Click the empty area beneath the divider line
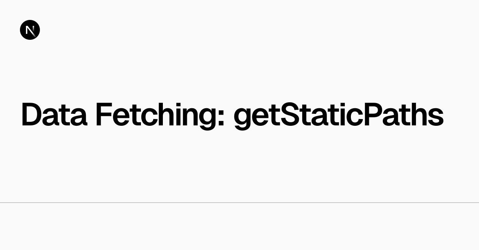This screenshot has width=479, height=250. [239, 227]
